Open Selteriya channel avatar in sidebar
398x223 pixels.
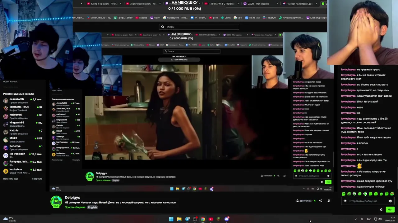[x=6, y=148]
